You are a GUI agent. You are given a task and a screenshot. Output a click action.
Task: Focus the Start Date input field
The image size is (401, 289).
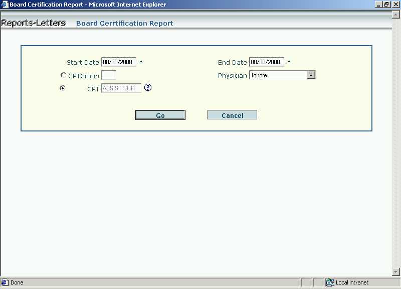pyautogui.click(x=119, y=62)
